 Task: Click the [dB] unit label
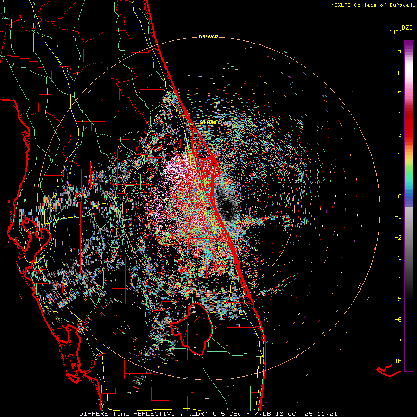tap(395, 32)
